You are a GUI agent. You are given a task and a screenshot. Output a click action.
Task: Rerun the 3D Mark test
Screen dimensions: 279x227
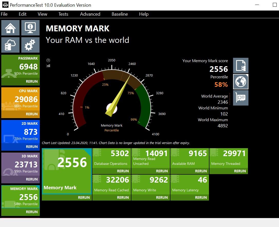[x=32, y=179]
